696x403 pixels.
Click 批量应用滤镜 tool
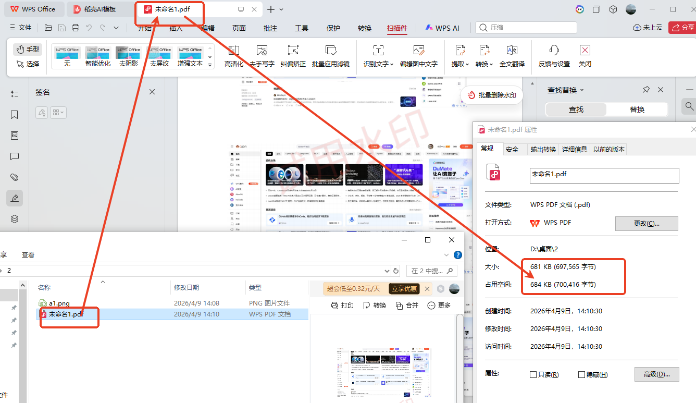pos(331,56)
